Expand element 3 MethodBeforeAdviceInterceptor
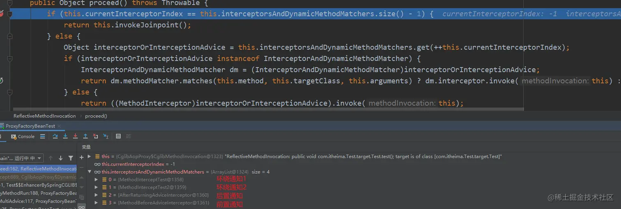This screenshot has width=621, height=209. [96, 203]
